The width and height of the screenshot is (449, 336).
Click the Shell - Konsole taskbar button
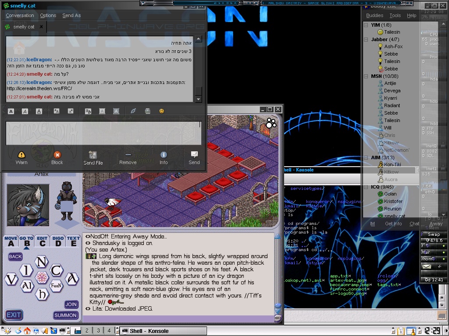(x=163, y=331)
